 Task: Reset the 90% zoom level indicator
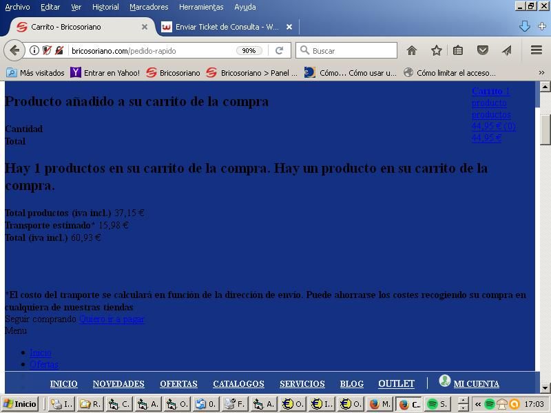249,50
